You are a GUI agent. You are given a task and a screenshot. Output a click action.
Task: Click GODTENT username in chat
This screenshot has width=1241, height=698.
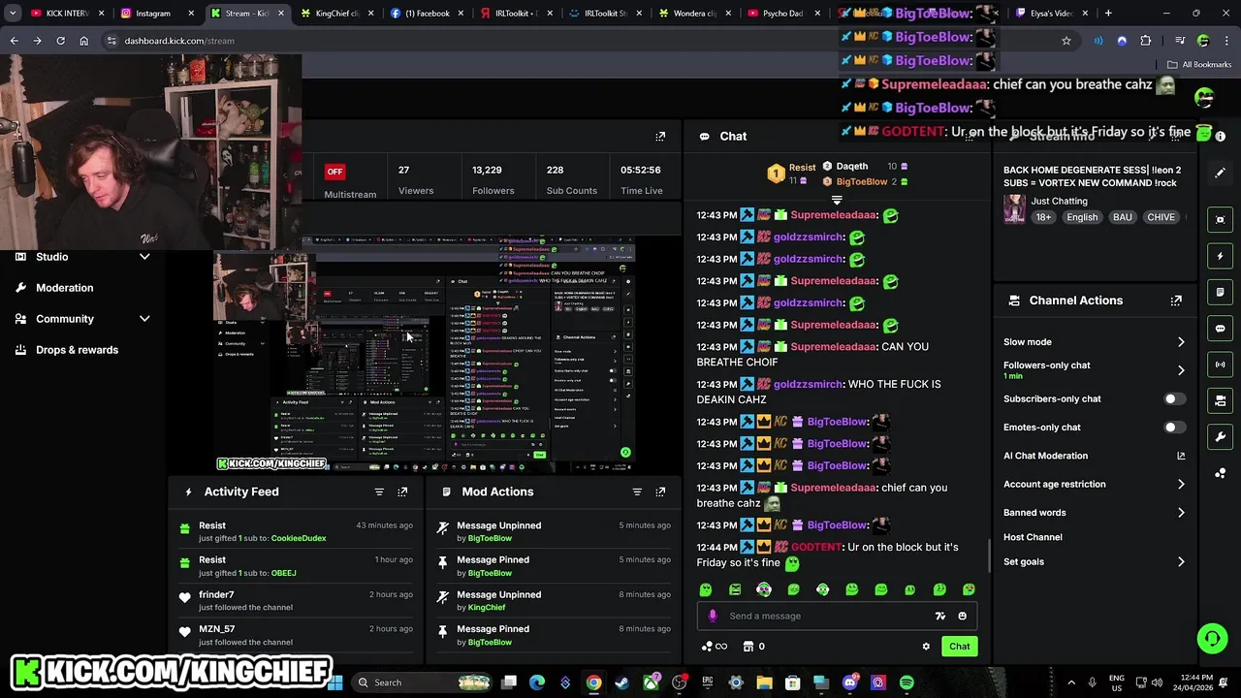point(816,547)
